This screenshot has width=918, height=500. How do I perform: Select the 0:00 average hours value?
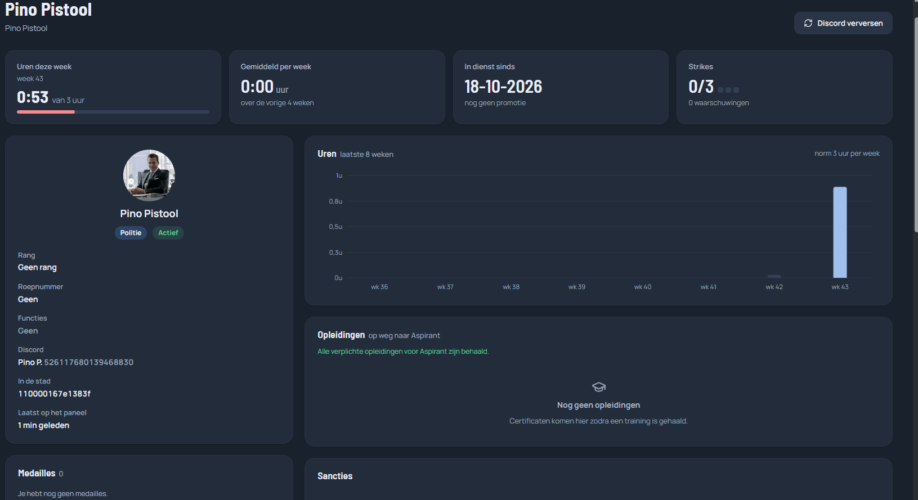pos(257,87)
